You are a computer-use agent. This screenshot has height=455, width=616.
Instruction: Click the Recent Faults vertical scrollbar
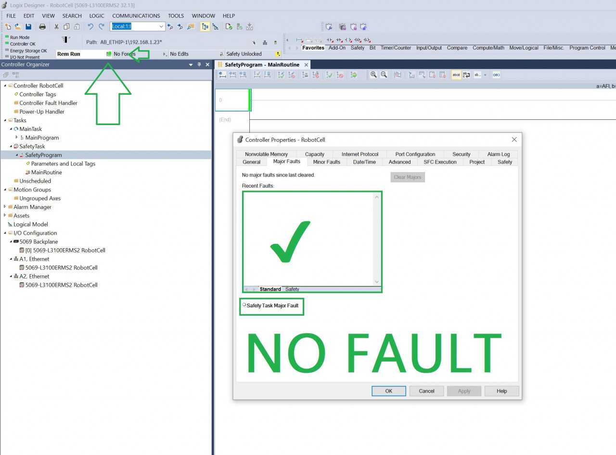(377, 239)
